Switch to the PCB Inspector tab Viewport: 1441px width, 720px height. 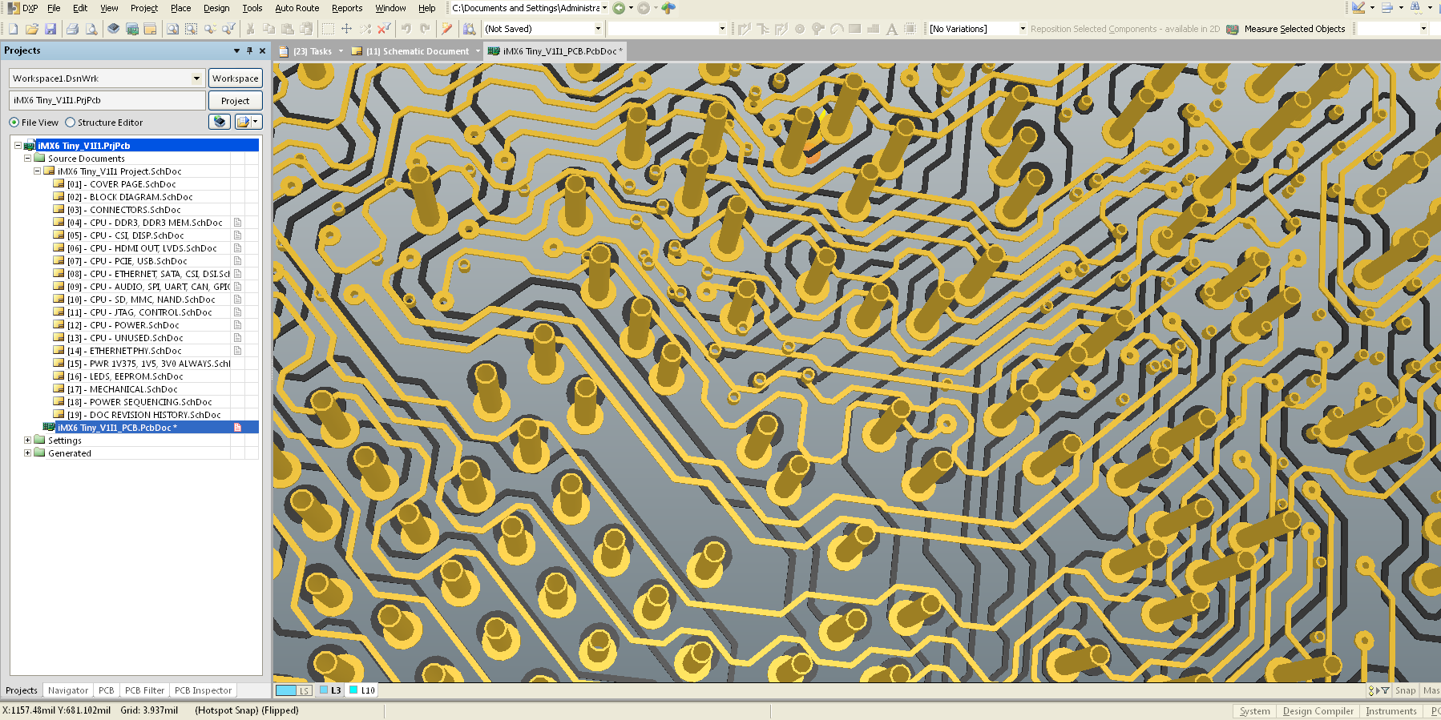203,690
